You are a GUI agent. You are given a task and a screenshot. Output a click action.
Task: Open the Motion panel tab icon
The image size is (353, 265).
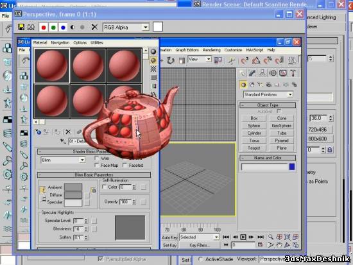273,73
